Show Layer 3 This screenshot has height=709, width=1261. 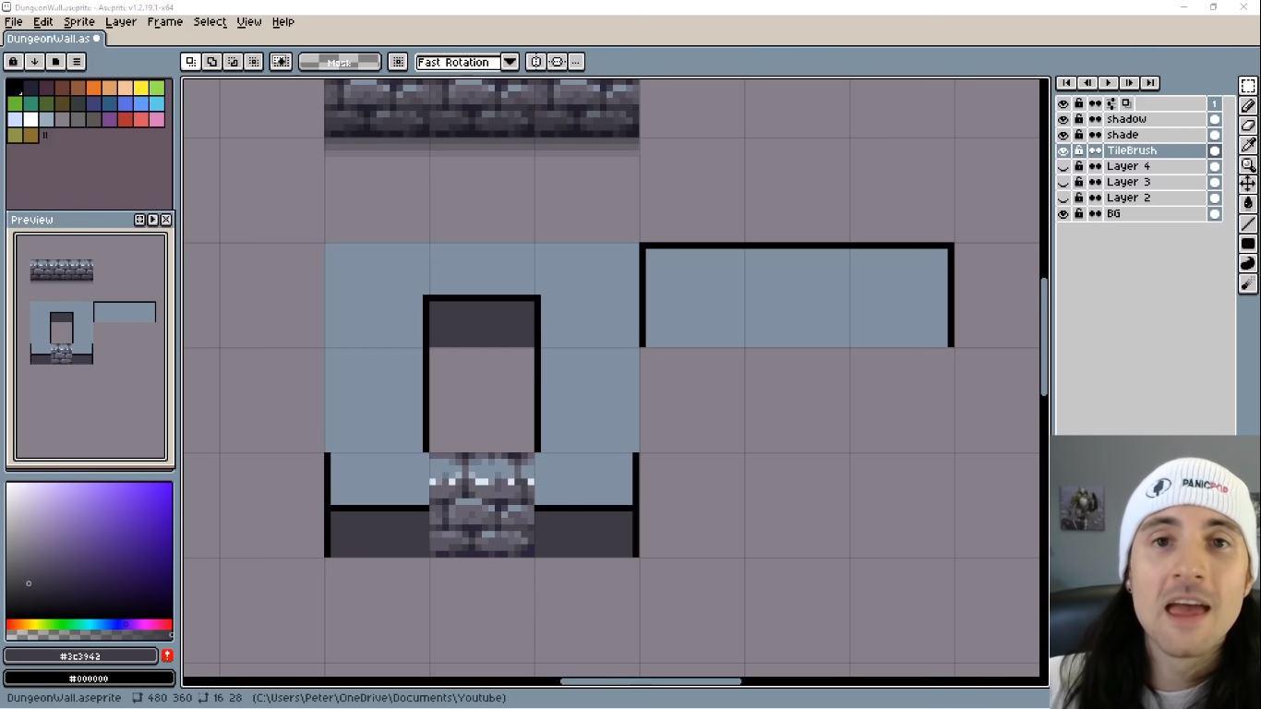pyautogui.click(x=1063, y=182)
